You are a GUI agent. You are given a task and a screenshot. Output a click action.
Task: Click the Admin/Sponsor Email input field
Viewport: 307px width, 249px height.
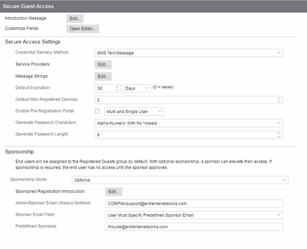pyautogui.click(x=194, y=203)
